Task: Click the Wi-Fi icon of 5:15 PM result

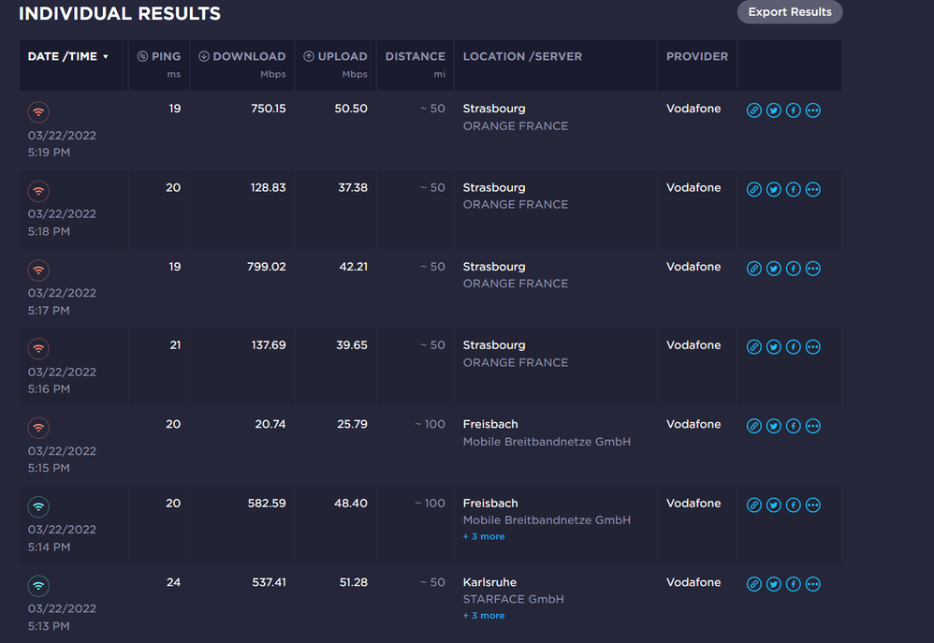Action: (38, 428)
